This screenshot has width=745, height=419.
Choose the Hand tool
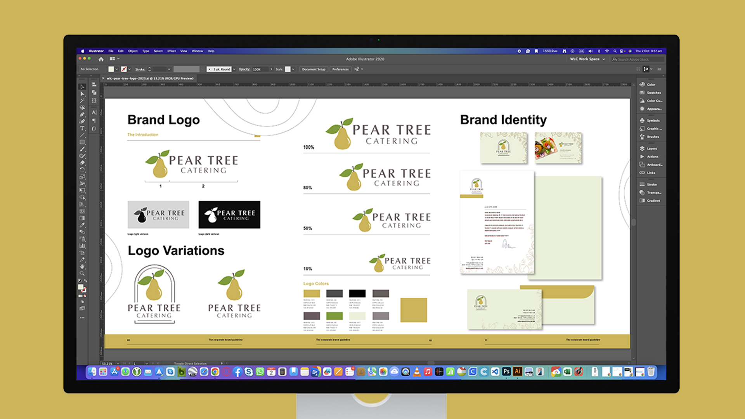[x=82, y=267]
